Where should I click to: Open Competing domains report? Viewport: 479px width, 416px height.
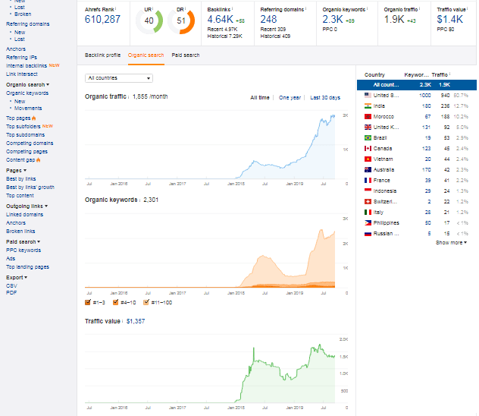tap(30, 143)
